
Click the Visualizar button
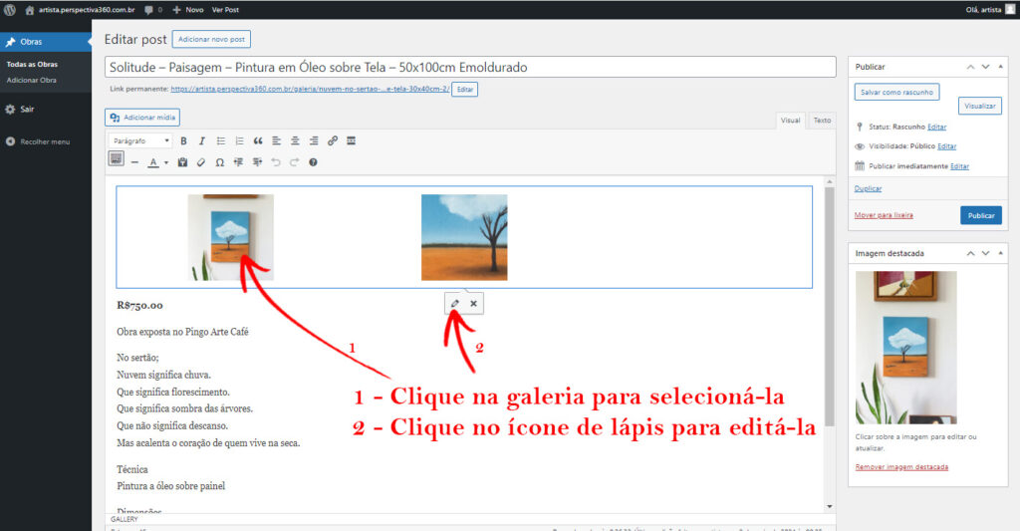point(980,106)
